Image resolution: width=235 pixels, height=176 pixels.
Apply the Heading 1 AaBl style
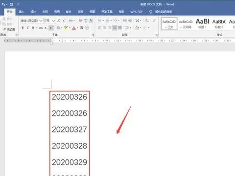point(202,23)
